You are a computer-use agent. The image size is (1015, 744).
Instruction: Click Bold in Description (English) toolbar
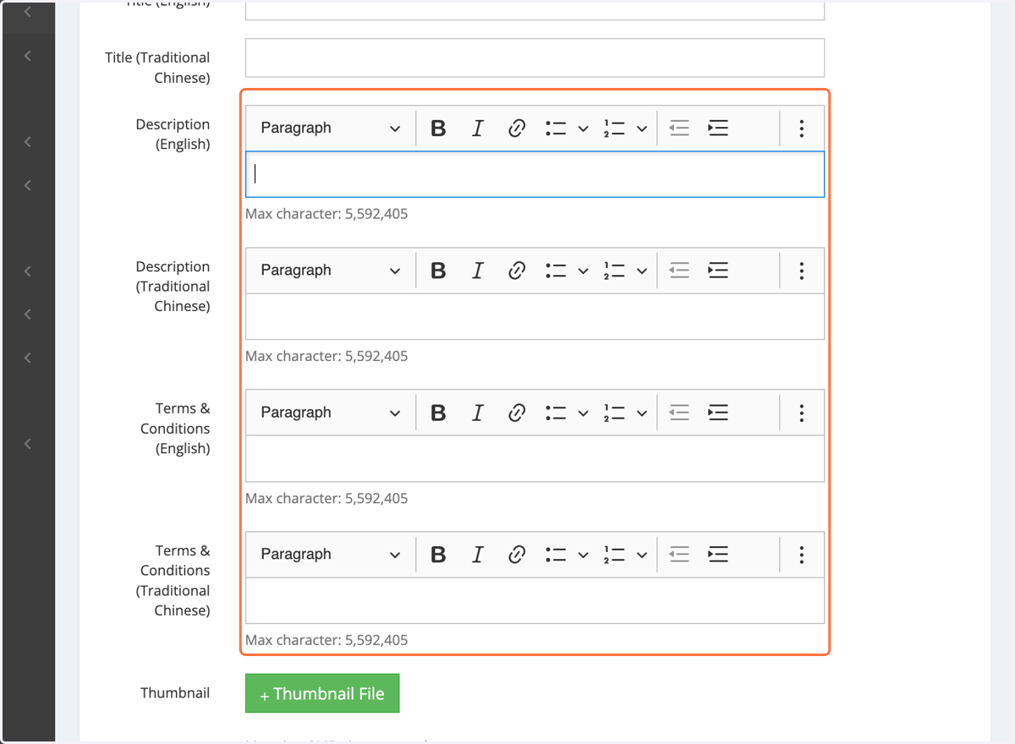coord(438,129)
